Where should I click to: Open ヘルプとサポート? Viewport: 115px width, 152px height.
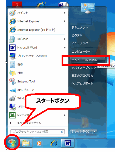click(x=82, y=83)
